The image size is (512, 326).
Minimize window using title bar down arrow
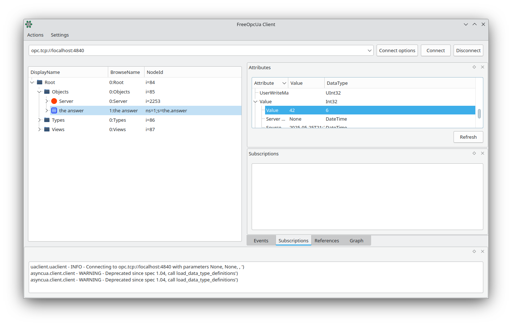pyautogui.click(x=466, y=24)
